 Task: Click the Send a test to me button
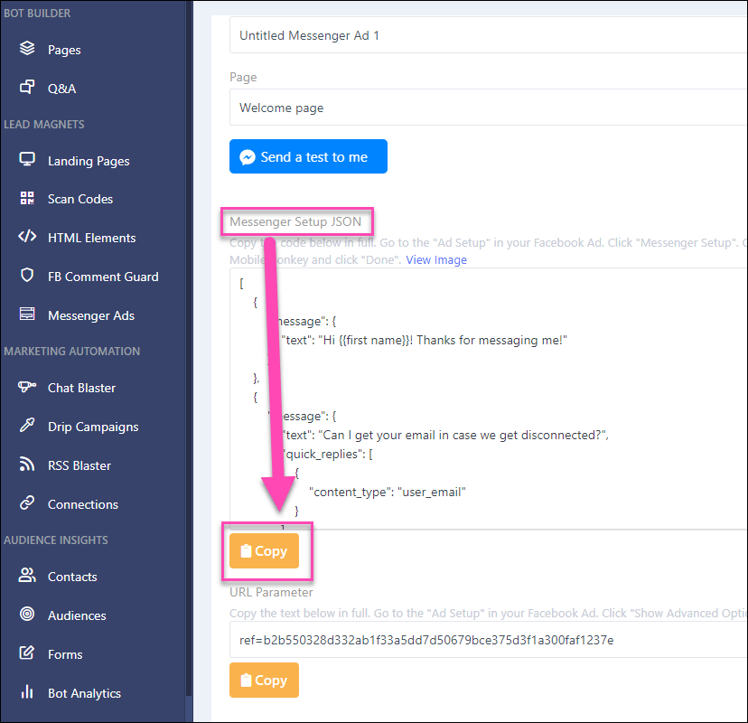coord(308,156)
